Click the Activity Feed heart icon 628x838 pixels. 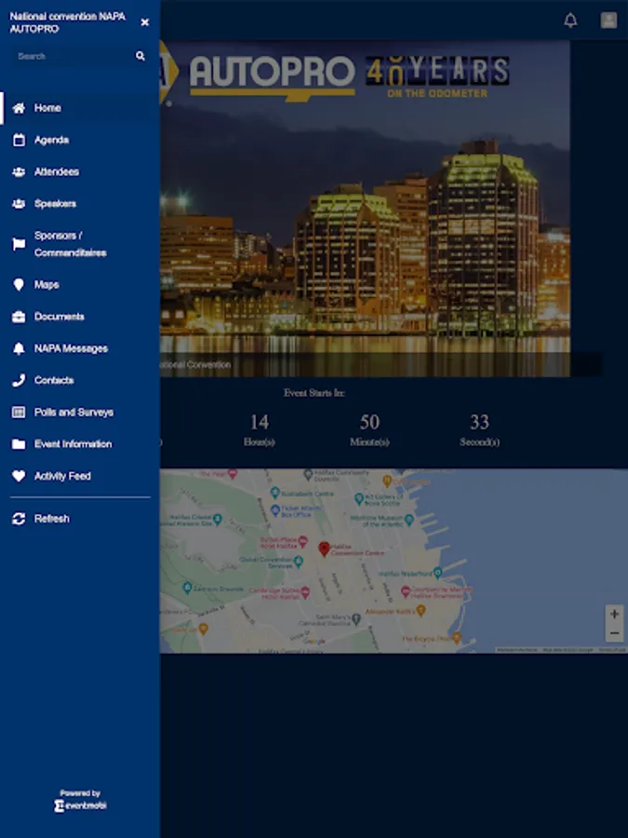point(19,476)
